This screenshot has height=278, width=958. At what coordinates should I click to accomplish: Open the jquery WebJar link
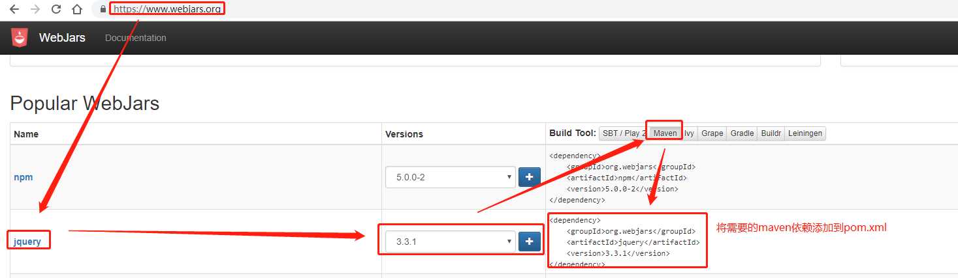click(27, 242)
